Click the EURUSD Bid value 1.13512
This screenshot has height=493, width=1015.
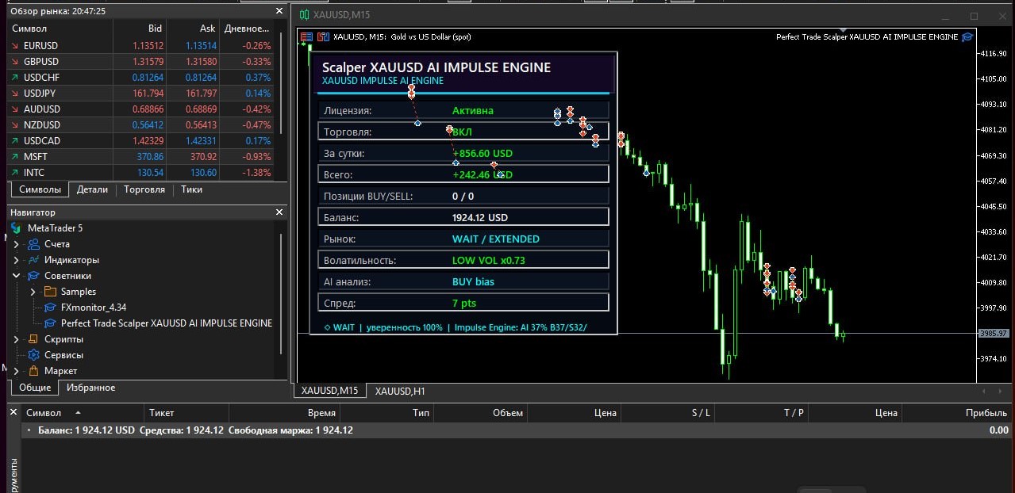[x=149, y=46]
